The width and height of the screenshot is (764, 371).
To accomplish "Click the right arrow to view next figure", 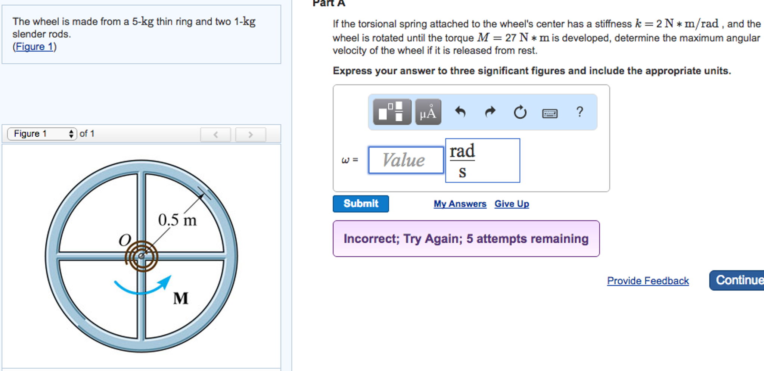I will [250, 134].
